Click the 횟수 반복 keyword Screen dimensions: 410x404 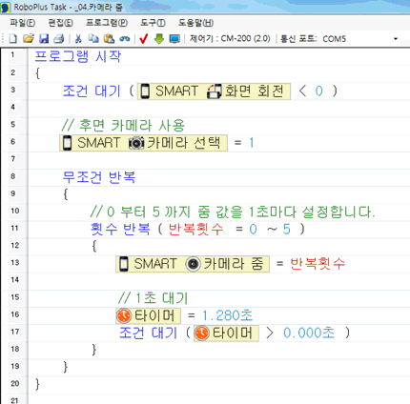point(120,229)
